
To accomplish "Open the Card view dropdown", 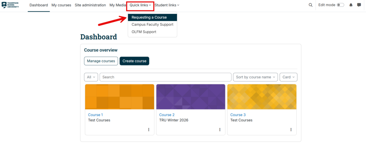I will (288, 77).
